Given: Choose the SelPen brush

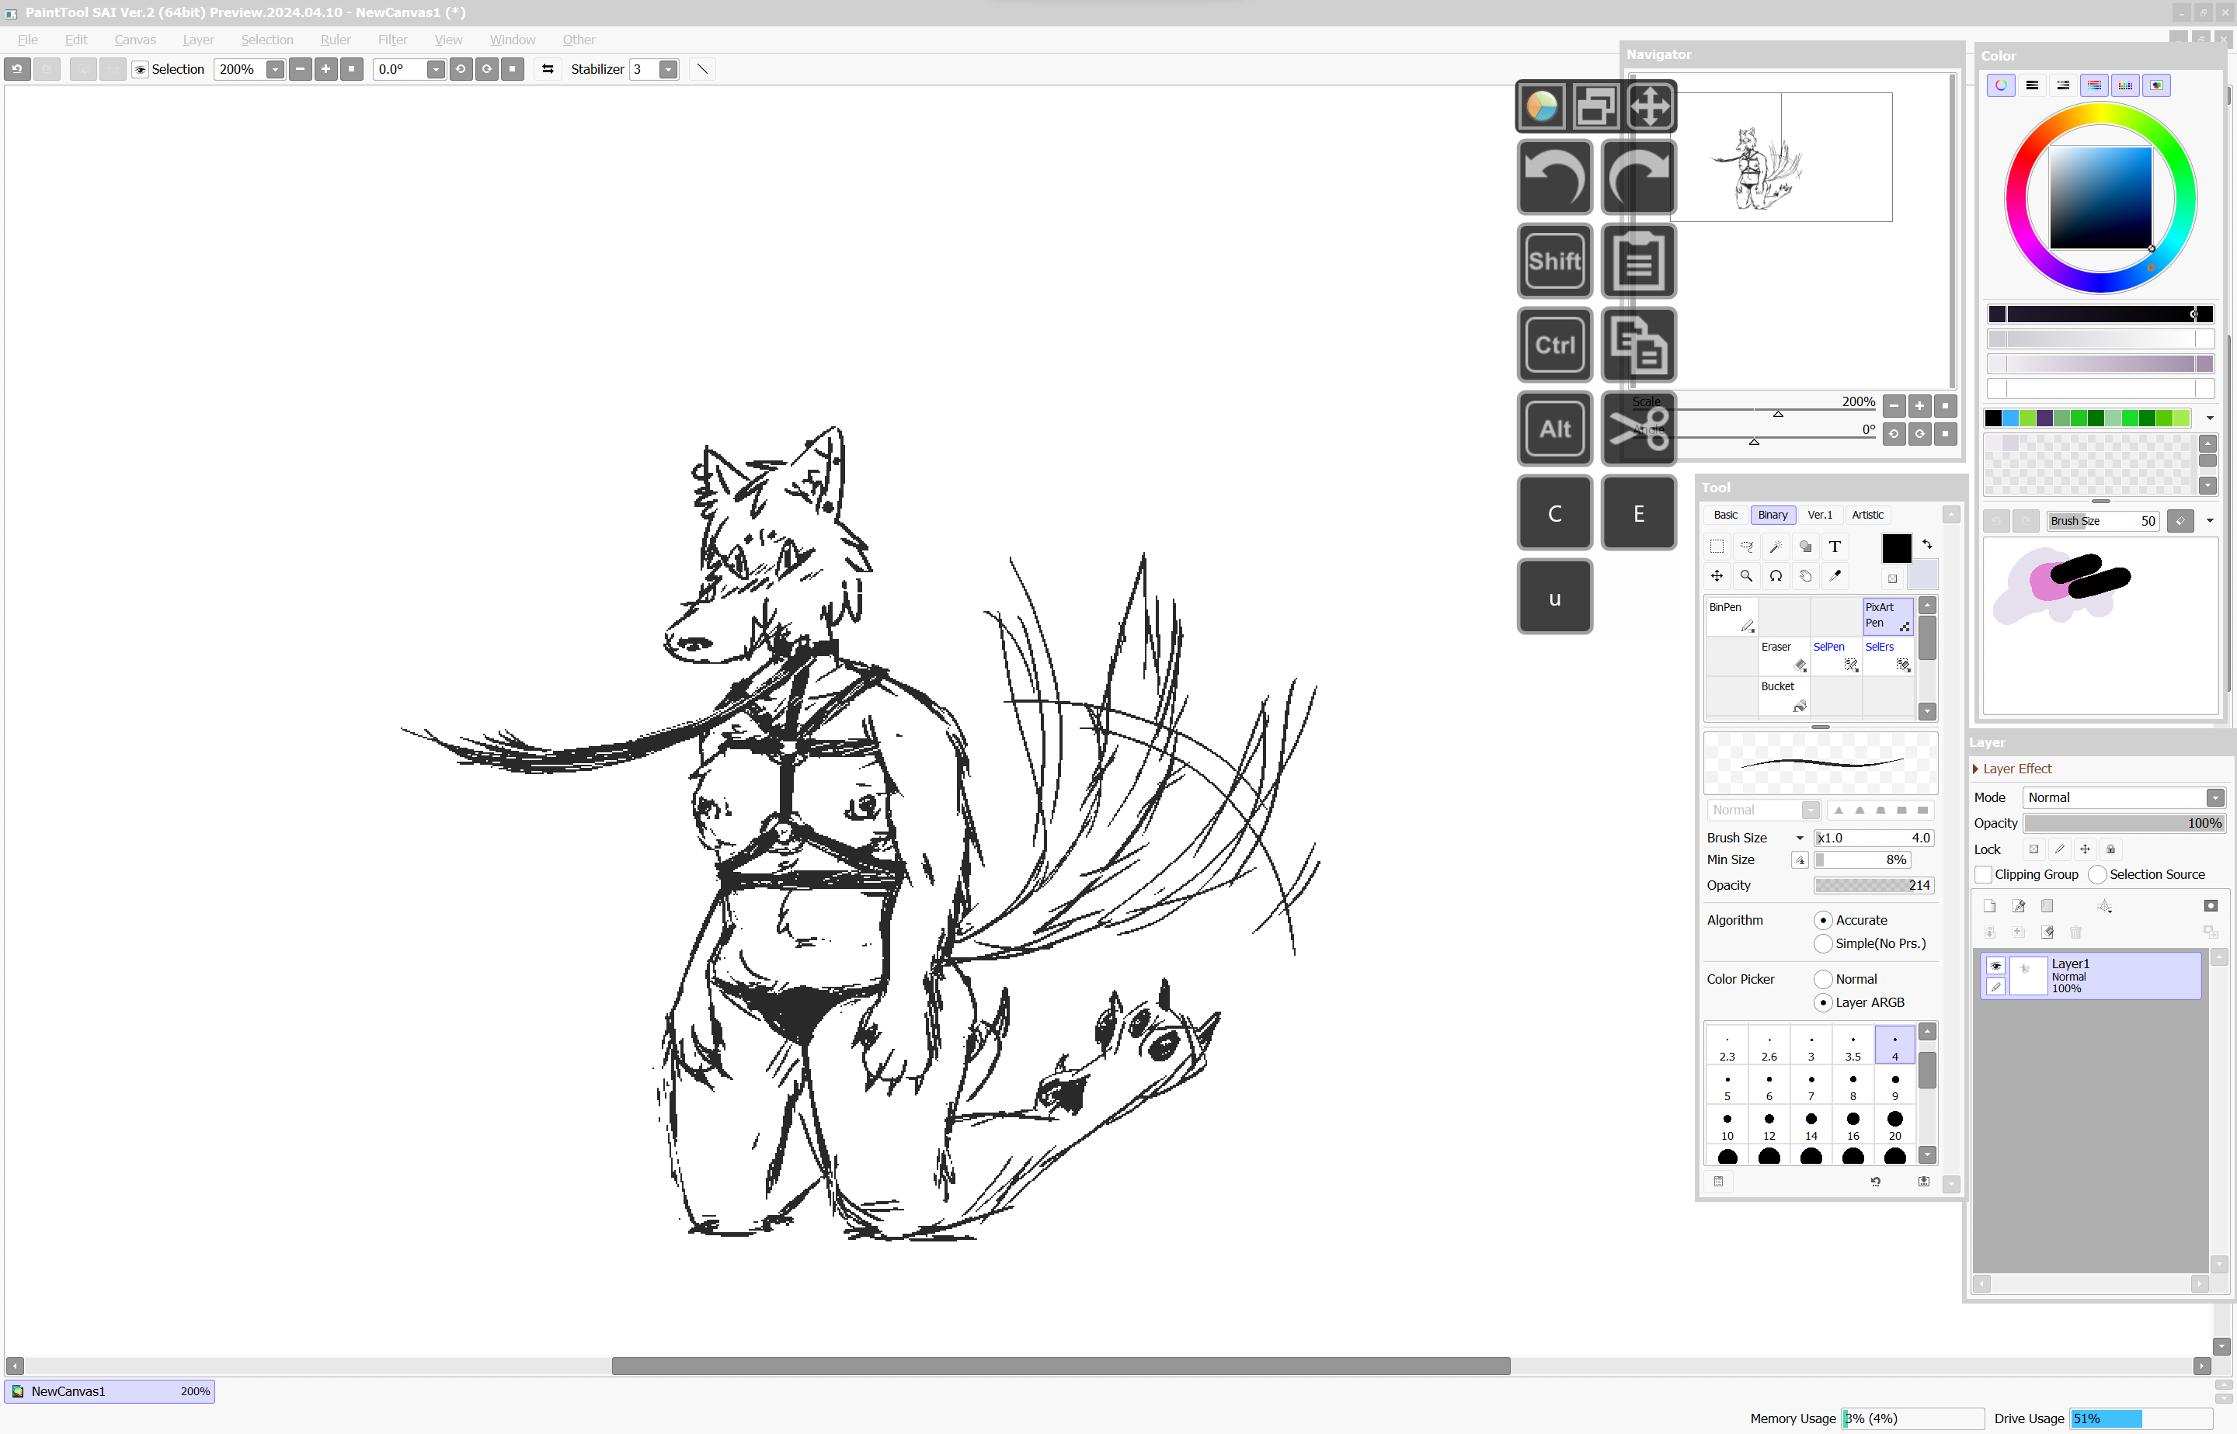Looking at the screenshot, I should point(1835,657).
